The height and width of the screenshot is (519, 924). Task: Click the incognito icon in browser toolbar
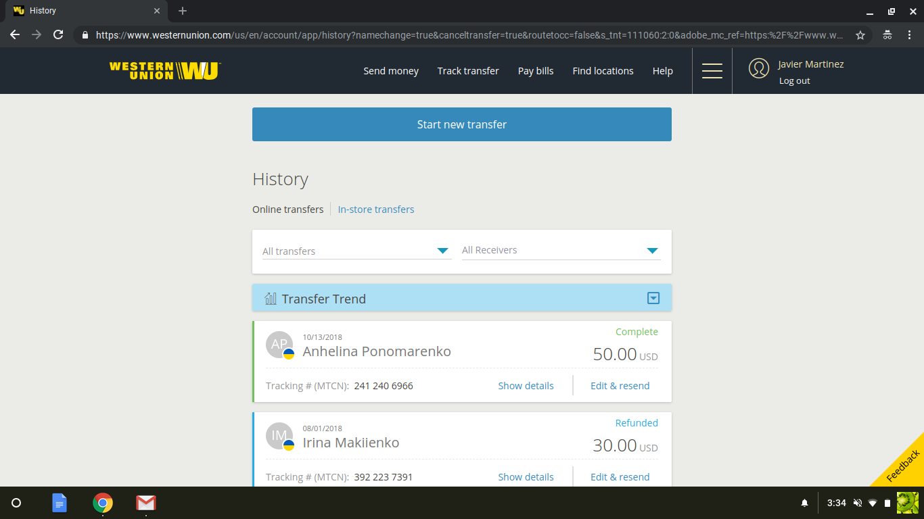887,34
